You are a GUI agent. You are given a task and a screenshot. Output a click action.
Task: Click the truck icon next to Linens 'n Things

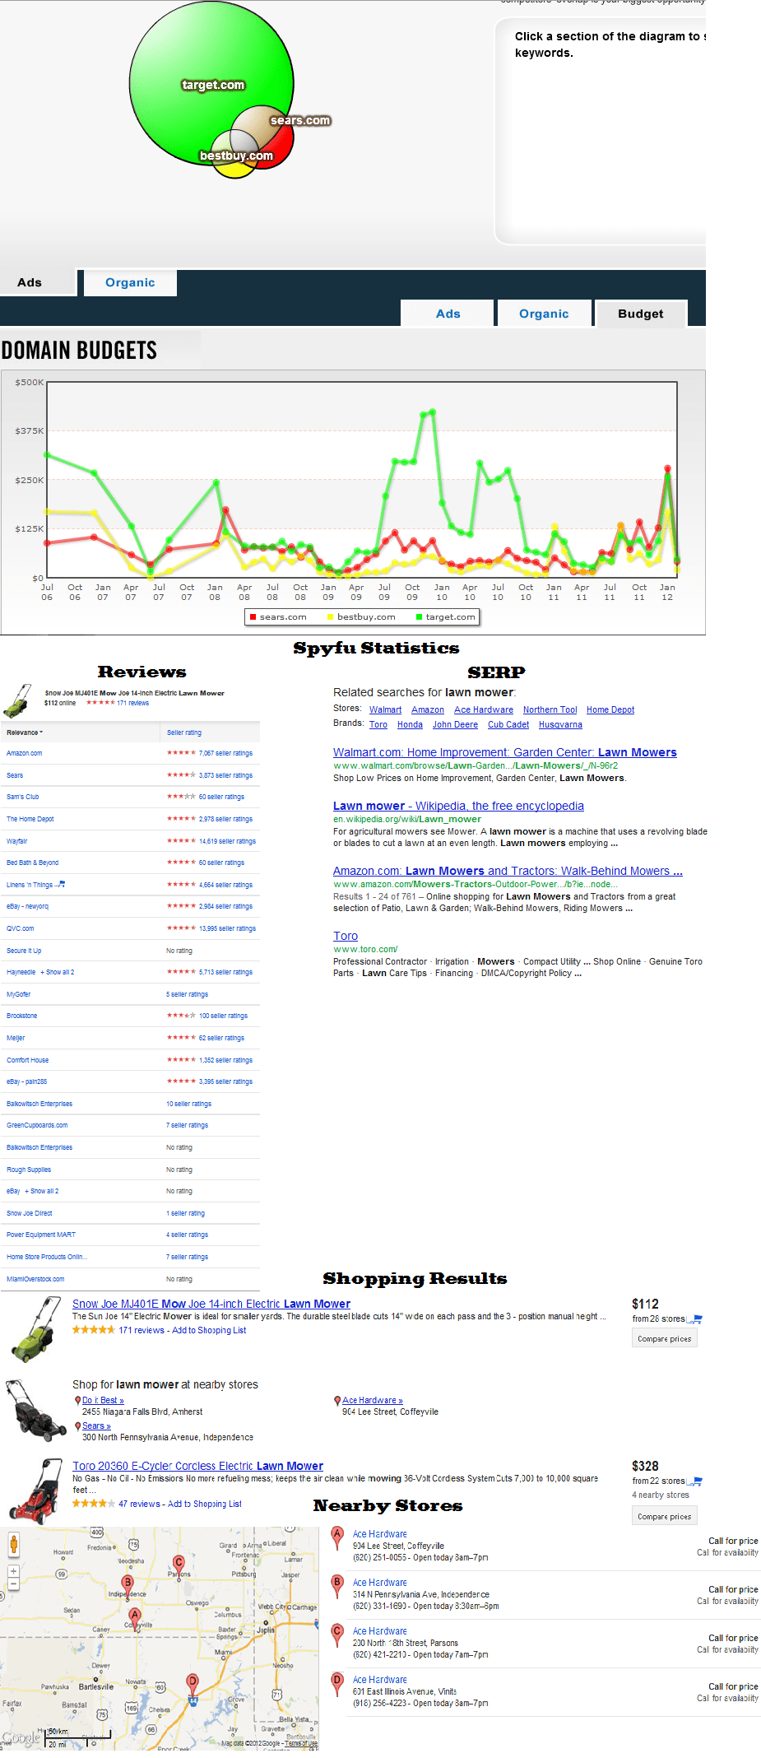pyautogui.click(x=61, y=884)
